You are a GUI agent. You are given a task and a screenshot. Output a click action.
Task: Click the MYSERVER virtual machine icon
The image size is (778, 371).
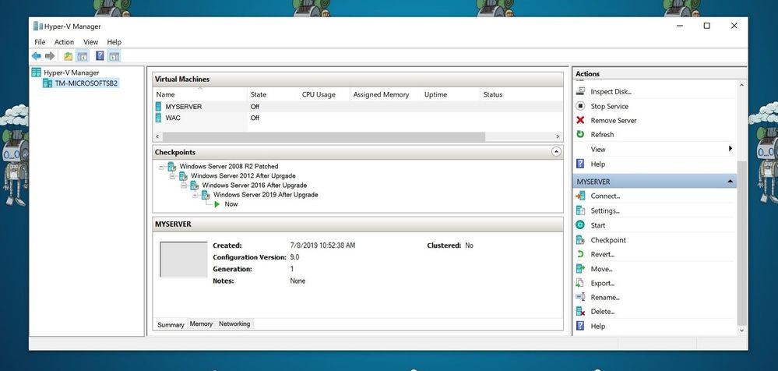tap(158, 106)
